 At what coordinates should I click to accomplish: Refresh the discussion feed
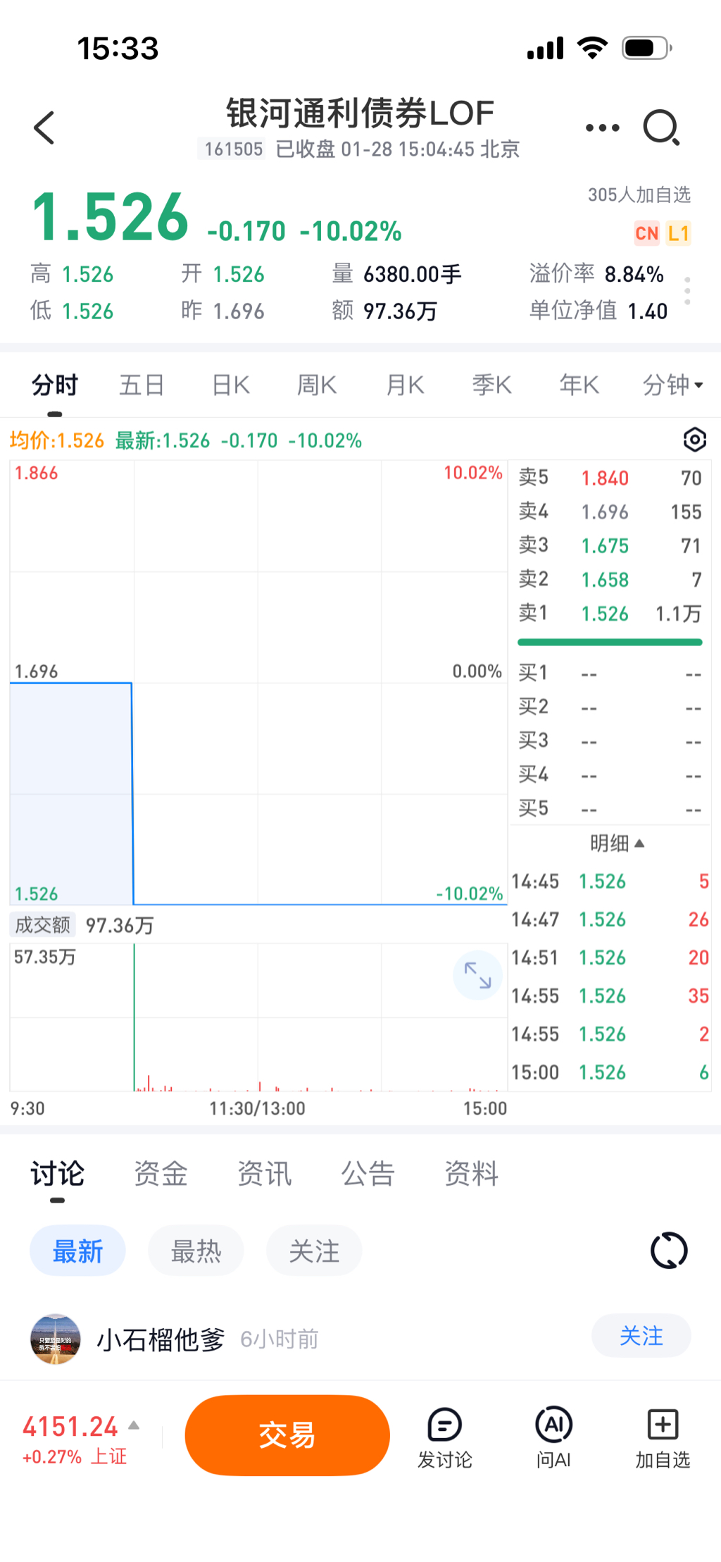668,1251
